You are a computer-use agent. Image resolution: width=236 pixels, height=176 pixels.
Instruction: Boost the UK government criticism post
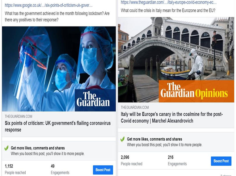pos(103,170)
